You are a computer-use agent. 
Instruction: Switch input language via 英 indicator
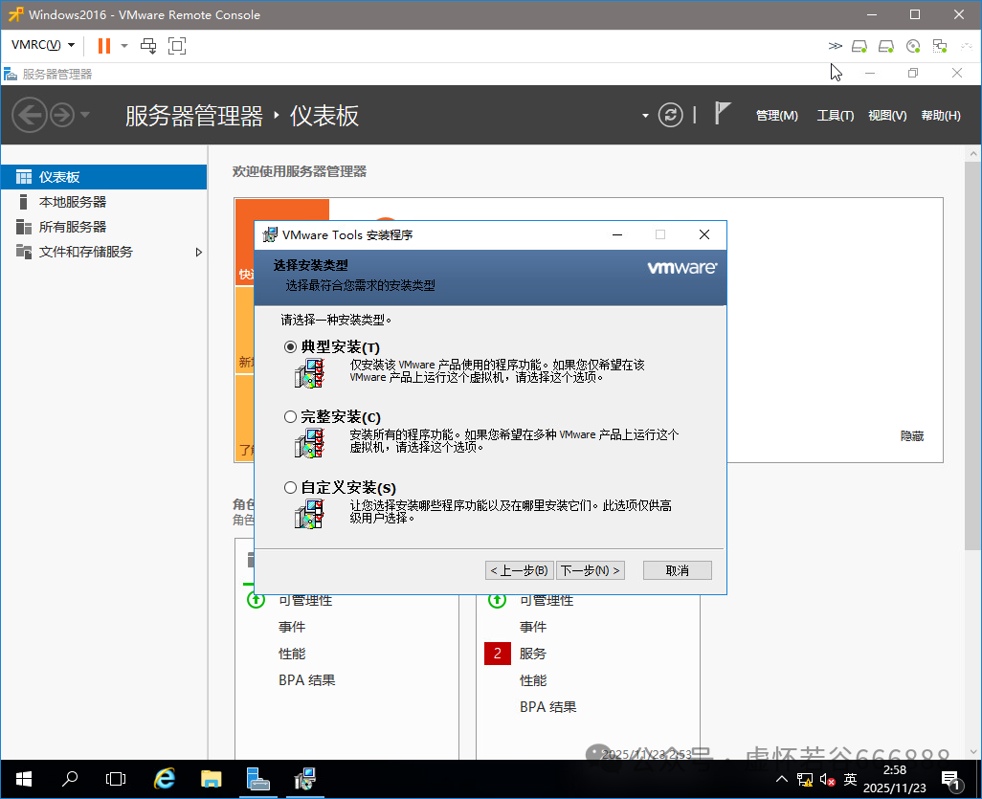(850, 779)
